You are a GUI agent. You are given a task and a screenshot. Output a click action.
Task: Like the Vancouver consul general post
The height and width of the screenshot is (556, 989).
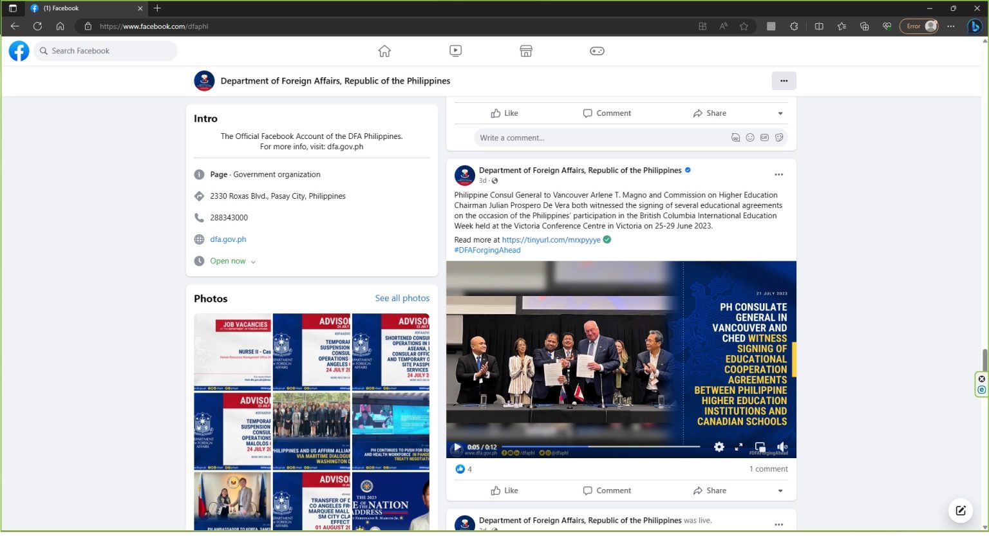[x=504, y=490]
